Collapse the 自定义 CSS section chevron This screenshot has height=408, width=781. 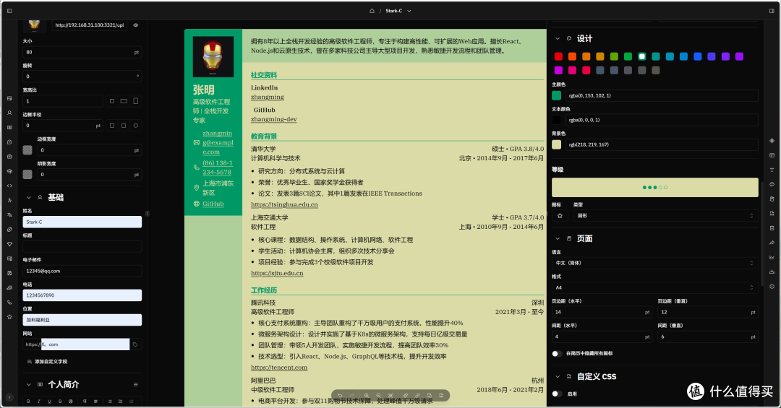click(558, 377)
